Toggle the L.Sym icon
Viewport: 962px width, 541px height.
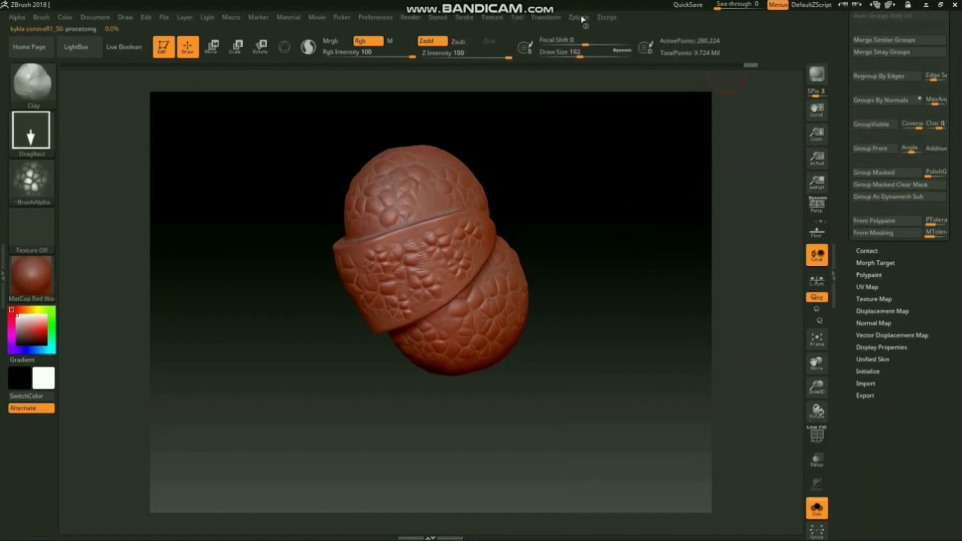point(817,280)
